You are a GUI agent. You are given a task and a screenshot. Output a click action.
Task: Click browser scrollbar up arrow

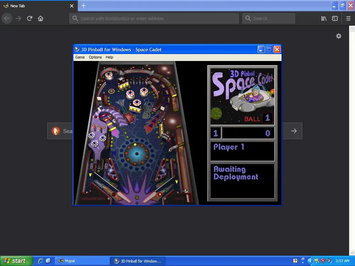point(352,28)
